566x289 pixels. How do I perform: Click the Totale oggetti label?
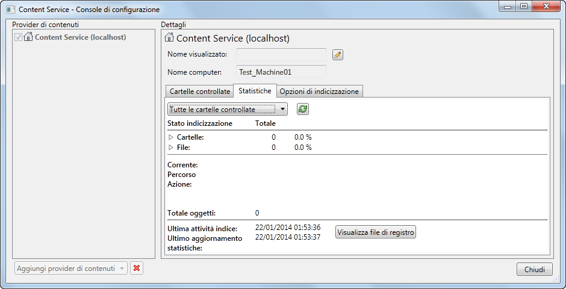point(191,213)
